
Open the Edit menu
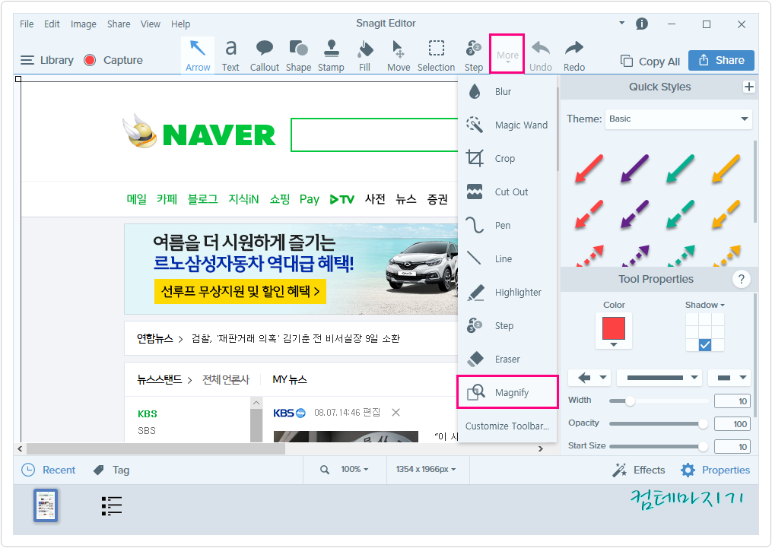(52, 24)
